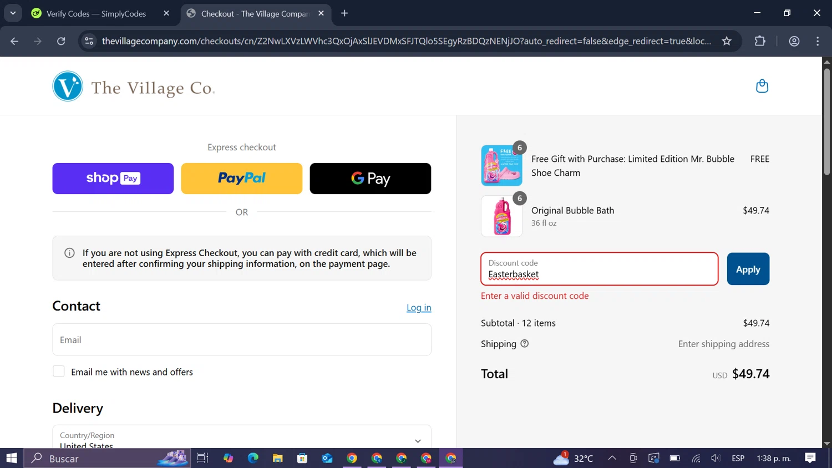Open Task View on the taskbar
Screen dimensions: 832x468
click(202, 458)
